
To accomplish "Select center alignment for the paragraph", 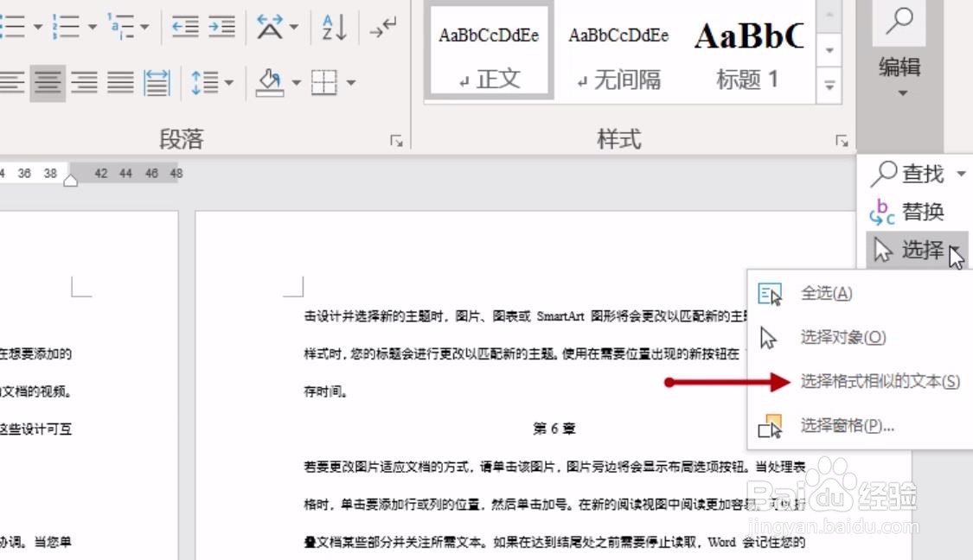I will 48,82.
